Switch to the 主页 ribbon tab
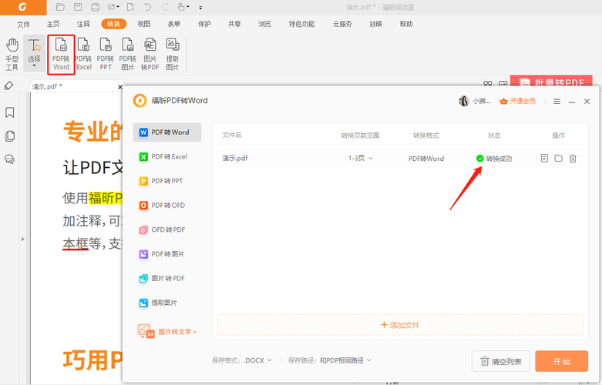The width and height of the screenshot is (602, 385). tap(53, 24)
